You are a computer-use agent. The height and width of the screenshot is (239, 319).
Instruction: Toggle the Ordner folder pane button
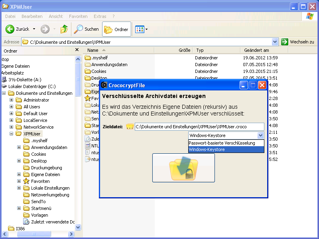pyautogui.click(x=116, y=29)
